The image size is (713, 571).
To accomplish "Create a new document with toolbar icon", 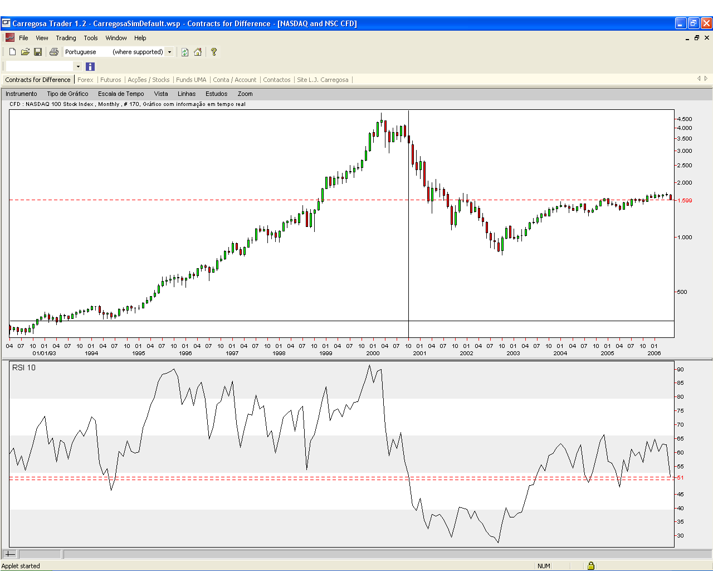I will point(12,52).
